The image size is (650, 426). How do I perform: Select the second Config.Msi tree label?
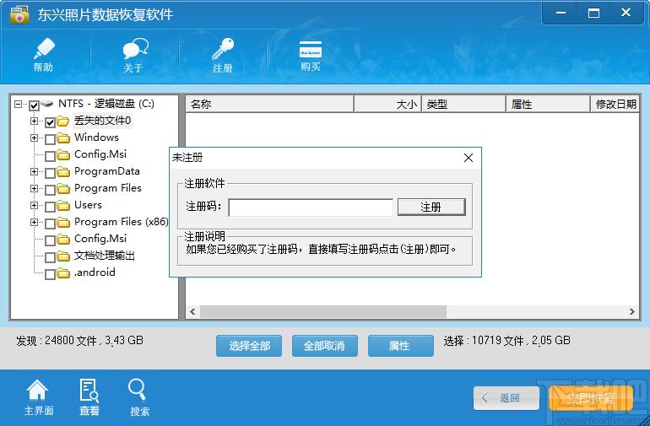[x=100, y=239]
